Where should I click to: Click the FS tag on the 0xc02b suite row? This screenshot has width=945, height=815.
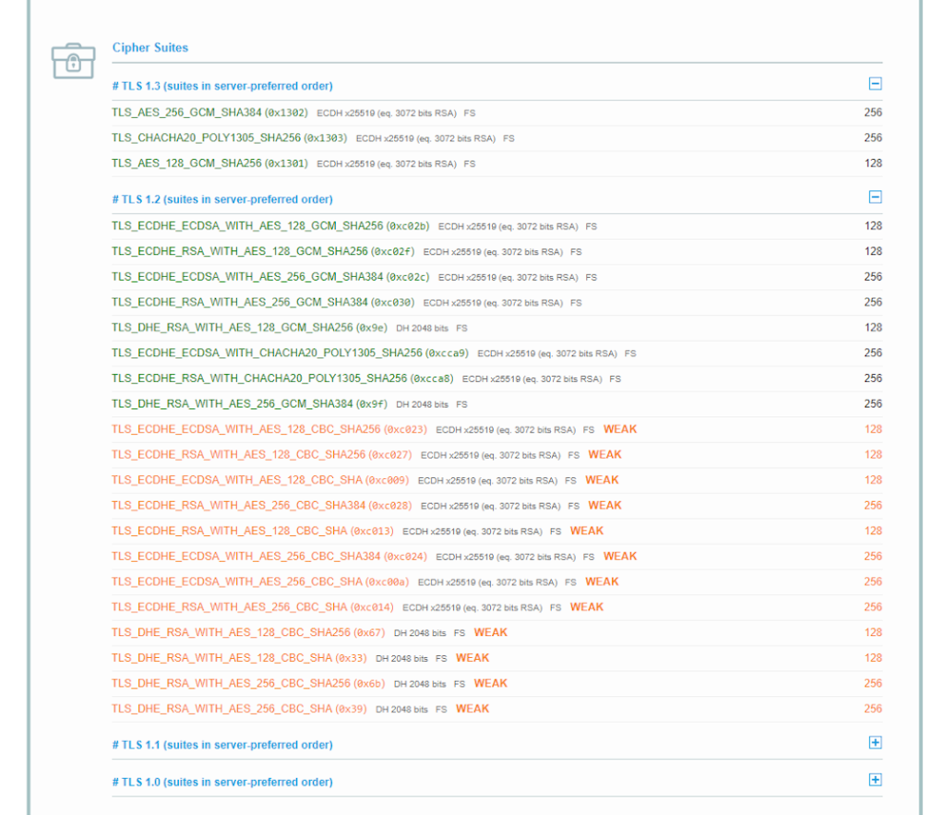point(592,226)
